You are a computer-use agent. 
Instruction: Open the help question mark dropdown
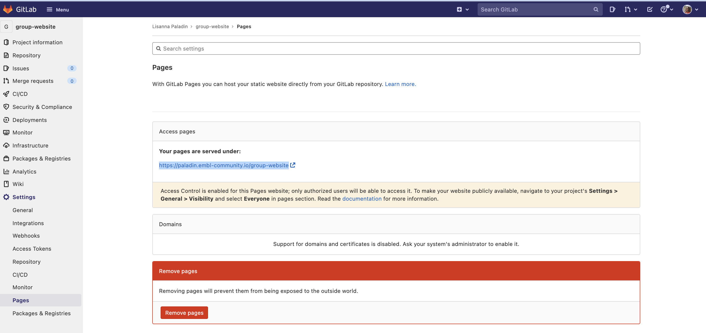click(667, 9)
